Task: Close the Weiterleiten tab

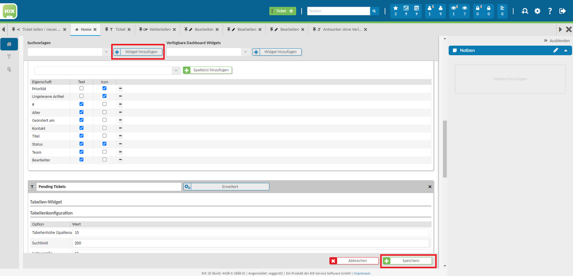Action: pyautogui.click(x=175, y=30)
